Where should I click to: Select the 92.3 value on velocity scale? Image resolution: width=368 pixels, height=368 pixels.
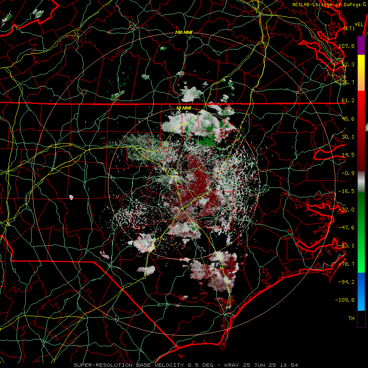[x=348, y=64]
